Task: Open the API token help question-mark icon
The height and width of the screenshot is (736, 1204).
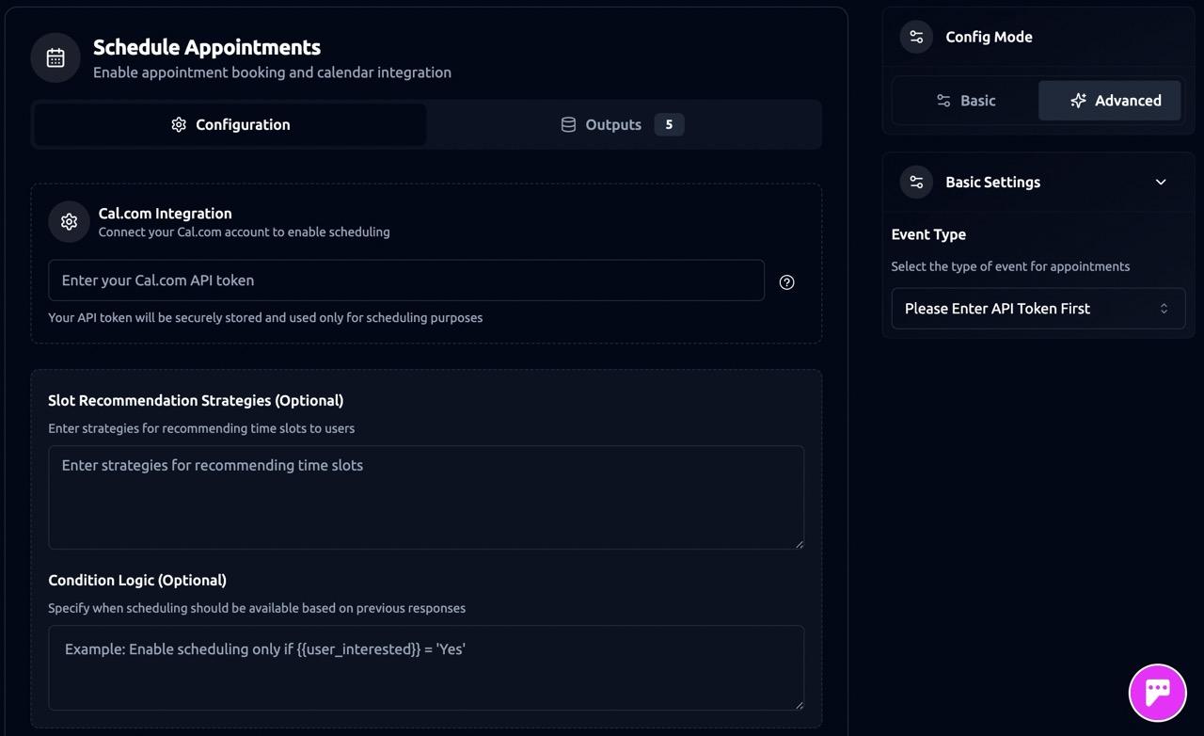Action: (x=786, y=282)
